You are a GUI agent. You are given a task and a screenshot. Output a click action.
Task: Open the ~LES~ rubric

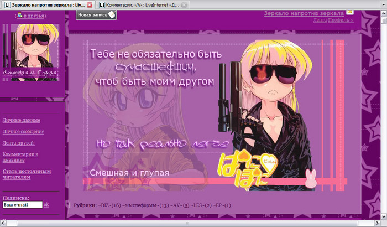(x=197, y=205)
